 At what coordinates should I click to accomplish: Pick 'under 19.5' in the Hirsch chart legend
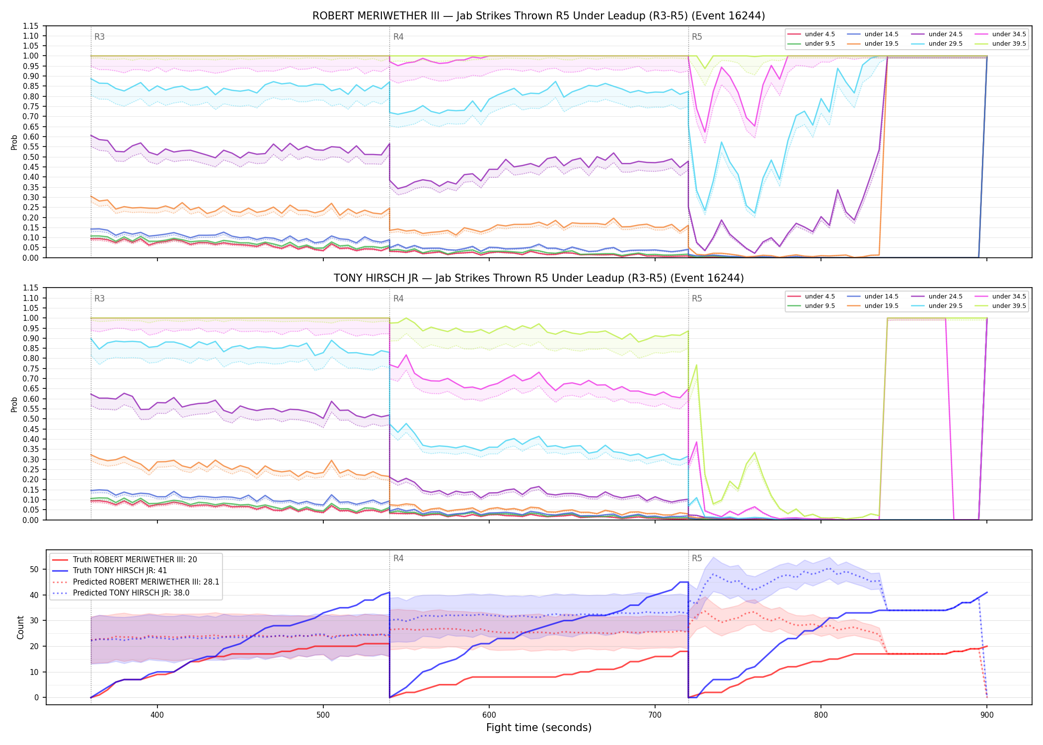point(873,306)
